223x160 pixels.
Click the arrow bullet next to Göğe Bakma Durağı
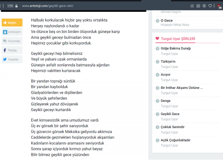coord(158,49)
